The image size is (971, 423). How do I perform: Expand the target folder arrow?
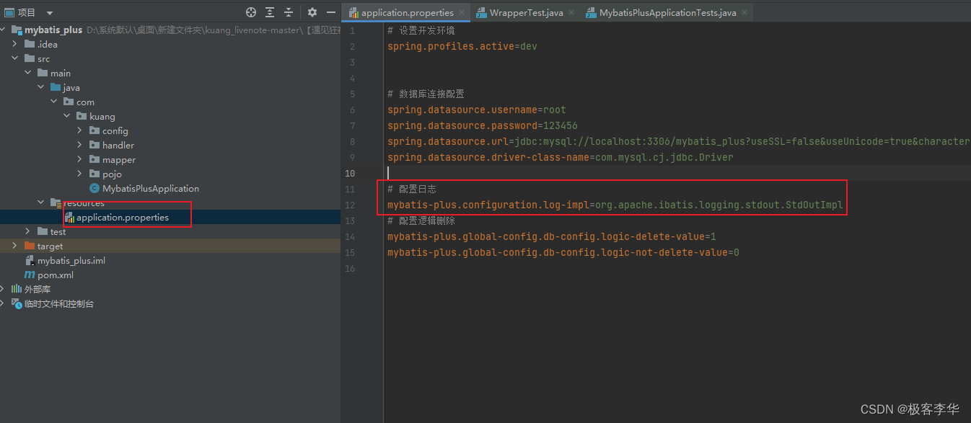coord(15,246)
